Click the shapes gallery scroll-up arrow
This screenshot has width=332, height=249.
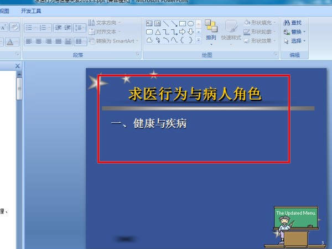tap(199, 24)
